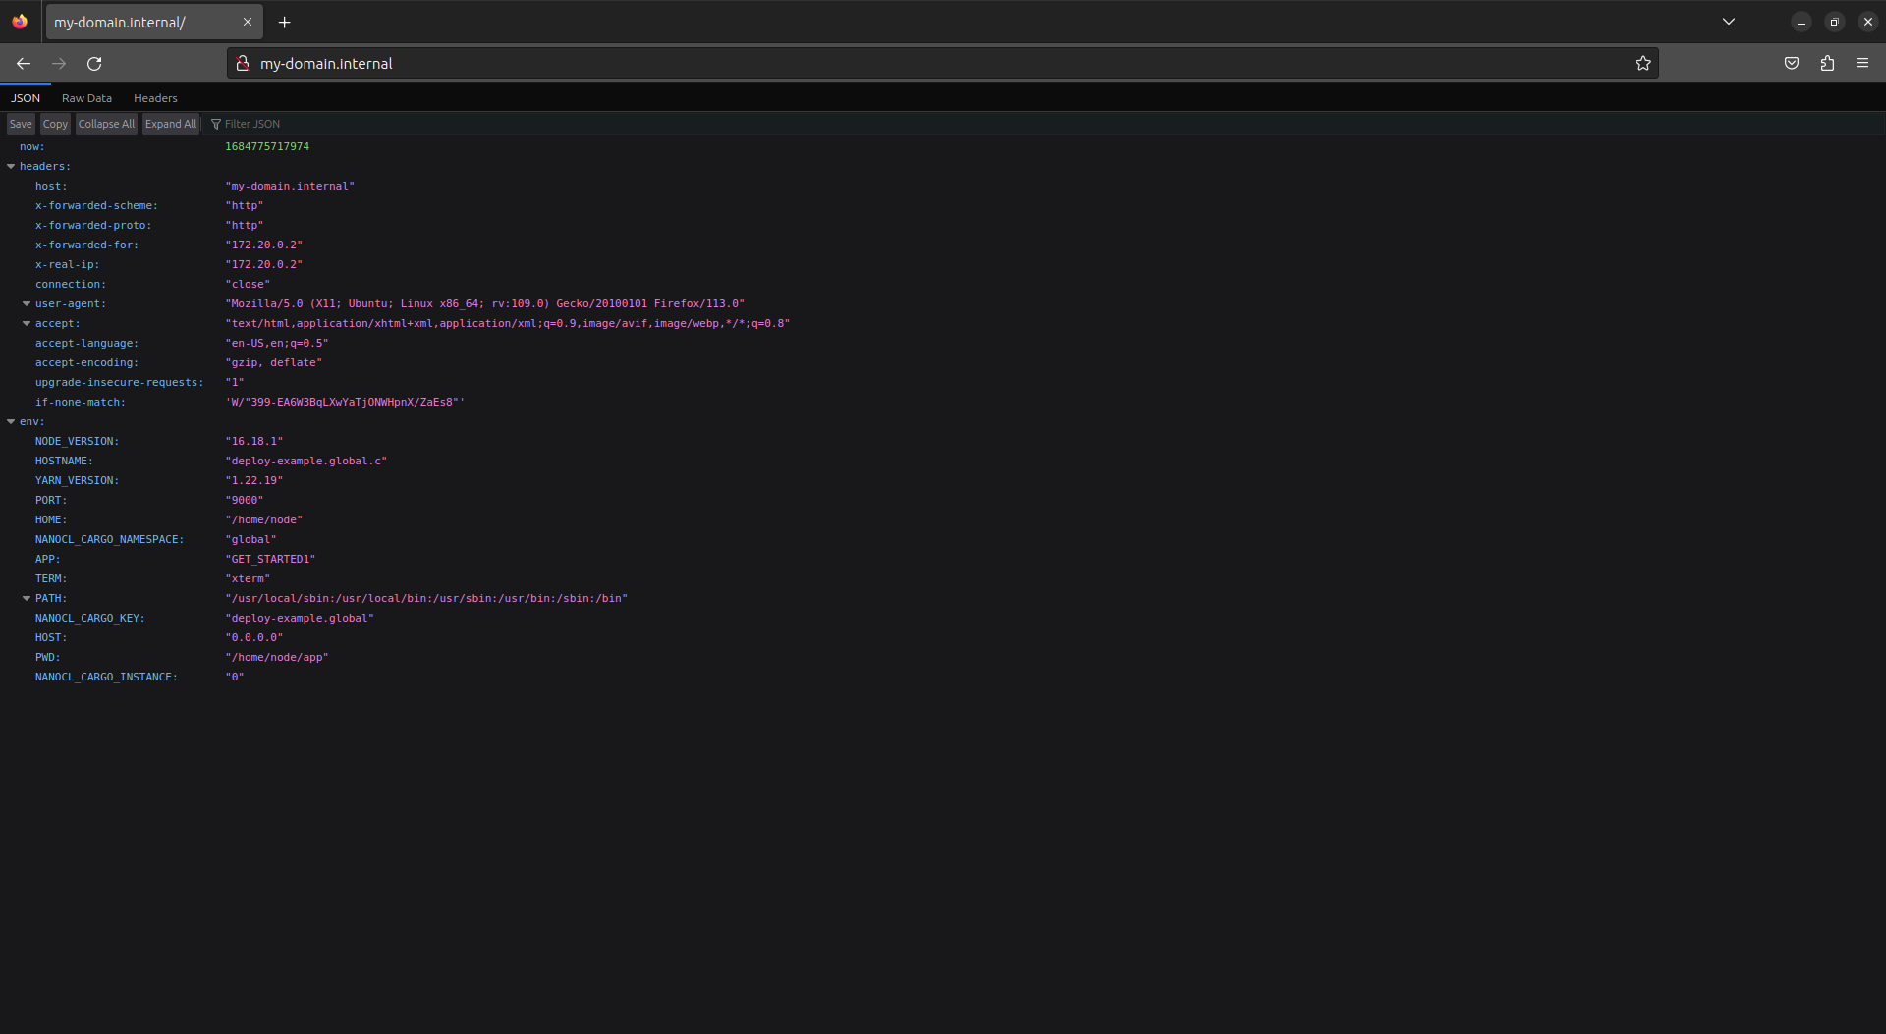Toggle the user-agent value expander
Viewport: 1886px width, 1034px height.
27,304
